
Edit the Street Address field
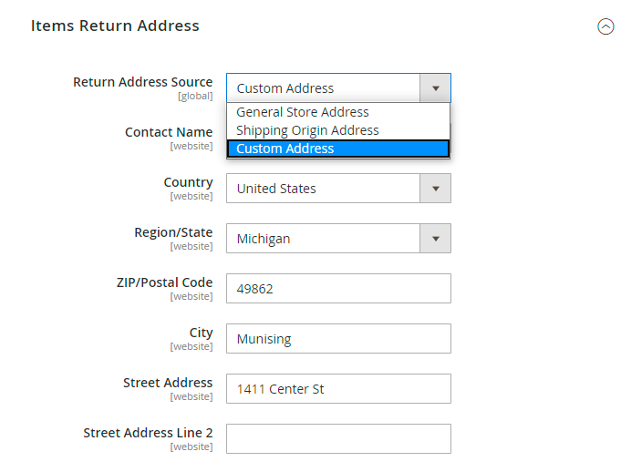pos(338,389)
